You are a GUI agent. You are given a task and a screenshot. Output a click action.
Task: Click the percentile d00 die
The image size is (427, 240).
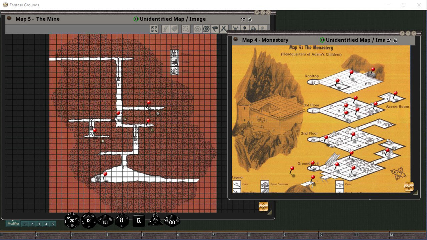172,220
